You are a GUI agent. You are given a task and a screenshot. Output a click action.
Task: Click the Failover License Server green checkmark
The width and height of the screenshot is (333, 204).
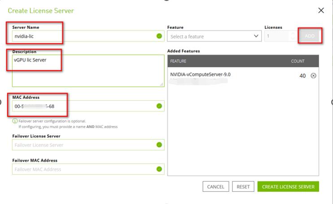159,145
